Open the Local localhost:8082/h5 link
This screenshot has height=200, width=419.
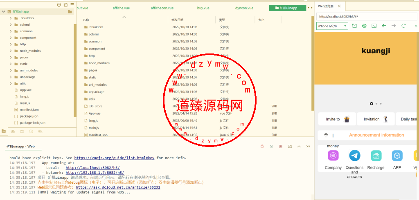click(x=93, y=168)
